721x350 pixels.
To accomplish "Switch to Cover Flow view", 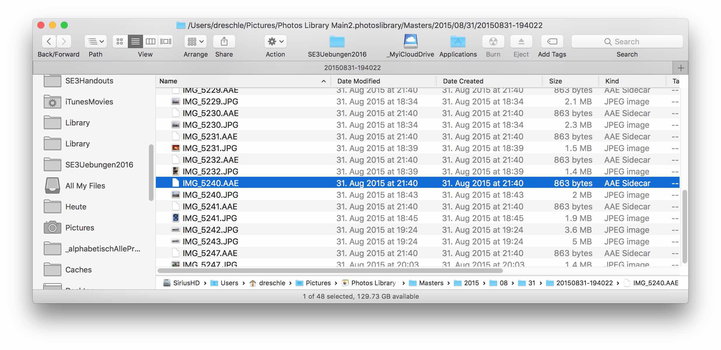I will 166,41.
